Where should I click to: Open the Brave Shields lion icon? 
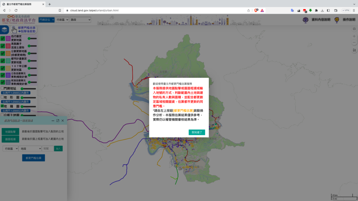(x=256, y=10)
